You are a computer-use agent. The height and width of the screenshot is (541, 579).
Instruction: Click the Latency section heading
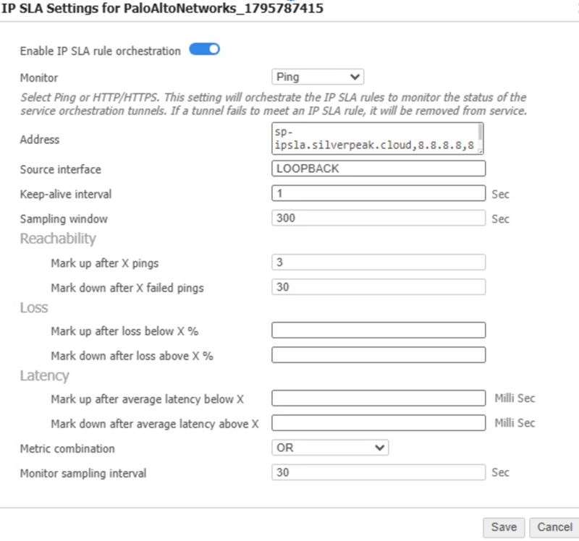pyautogui.click(x=45, y=375)
